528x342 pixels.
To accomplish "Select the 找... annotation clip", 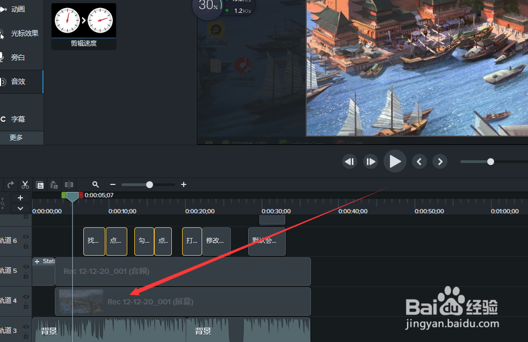I will (x=94, y=241).
